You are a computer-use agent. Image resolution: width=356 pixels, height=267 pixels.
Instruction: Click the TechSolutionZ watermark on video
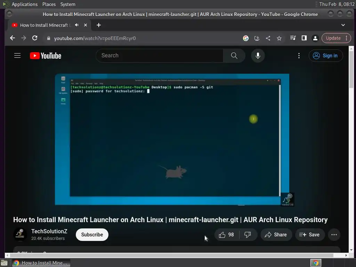point(288,200)
